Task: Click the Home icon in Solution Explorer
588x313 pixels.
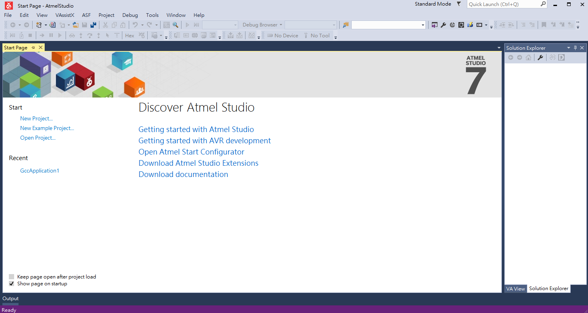Action: coord(528,57)
